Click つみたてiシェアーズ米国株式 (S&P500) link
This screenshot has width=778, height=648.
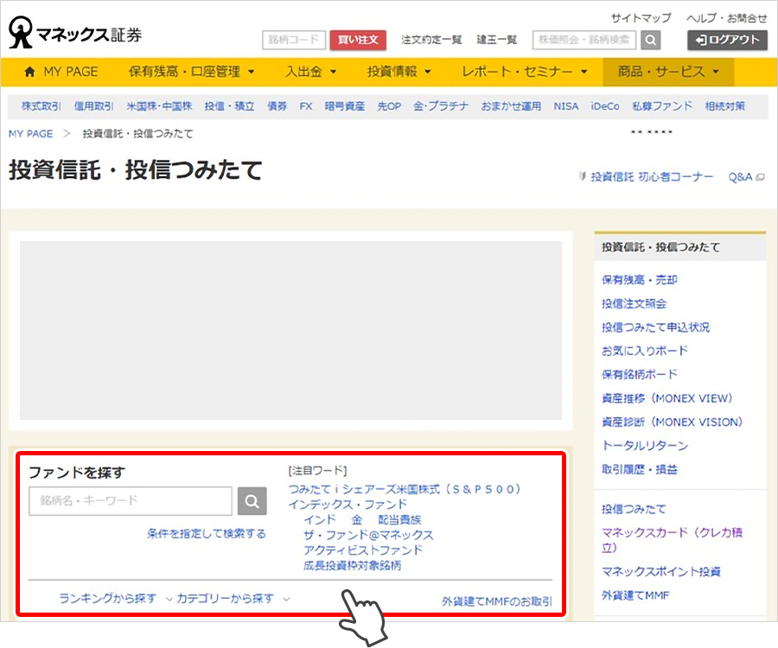coord(405,489)
